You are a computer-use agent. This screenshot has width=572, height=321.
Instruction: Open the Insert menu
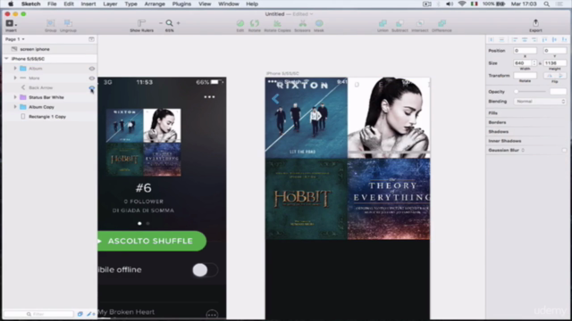pos(88,4)
